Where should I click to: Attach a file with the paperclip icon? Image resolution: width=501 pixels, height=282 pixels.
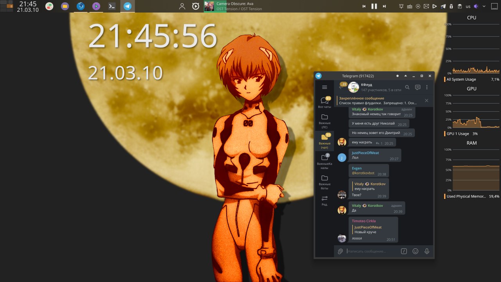pyautogui.click(x=341, y=251)
